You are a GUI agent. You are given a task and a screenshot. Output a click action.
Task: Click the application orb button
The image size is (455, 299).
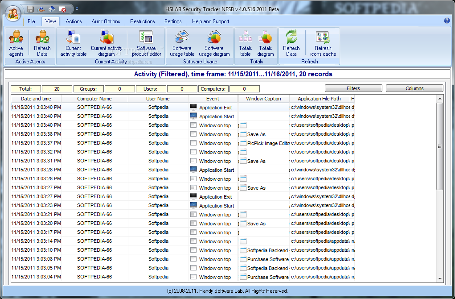[x=13, y=14]
